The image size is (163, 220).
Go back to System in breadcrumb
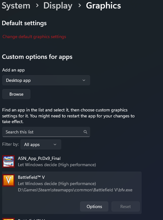pyautogui.click(x=16, y=6)
